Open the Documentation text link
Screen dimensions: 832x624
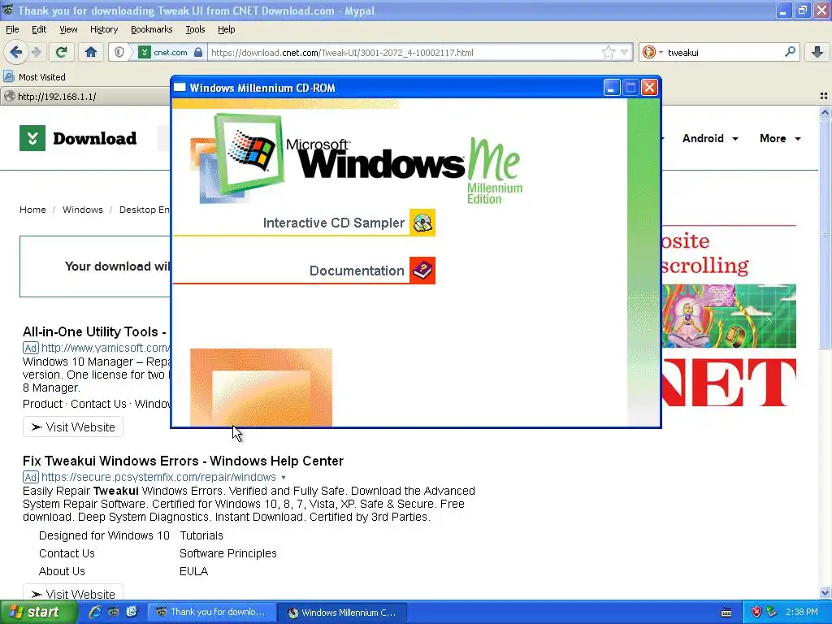point(357,271)
